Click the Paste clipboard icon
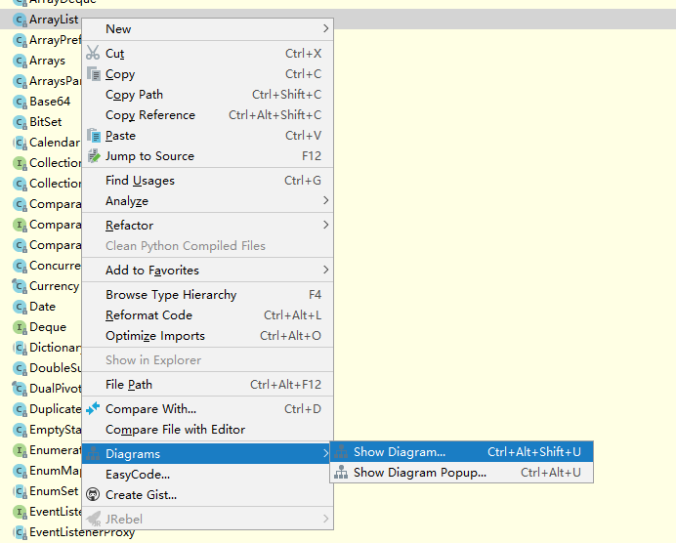 coord(94,136)
